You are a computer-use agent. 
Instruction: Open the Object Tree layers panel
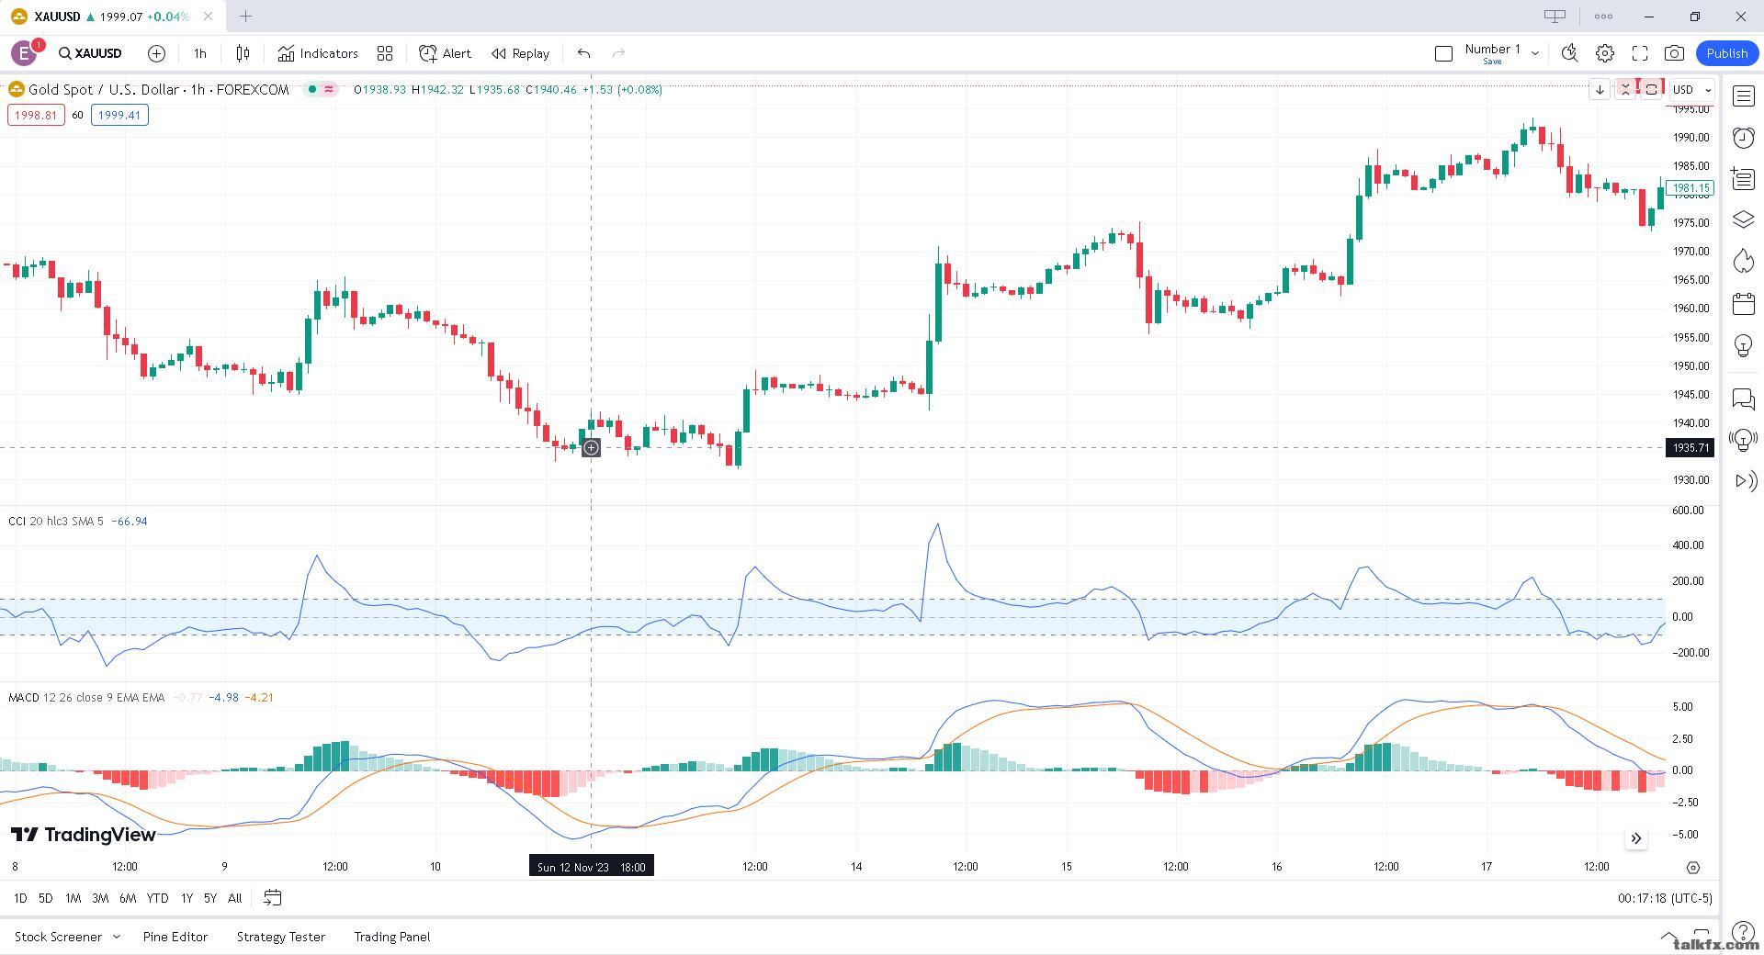[1743, 219]
